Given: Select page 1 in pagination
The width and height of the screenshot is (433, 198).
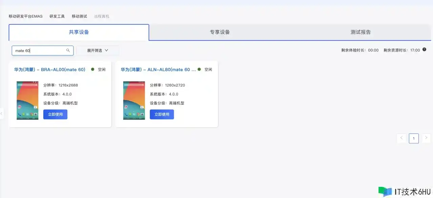Looking at the screenshot, I should pos(413,138).
